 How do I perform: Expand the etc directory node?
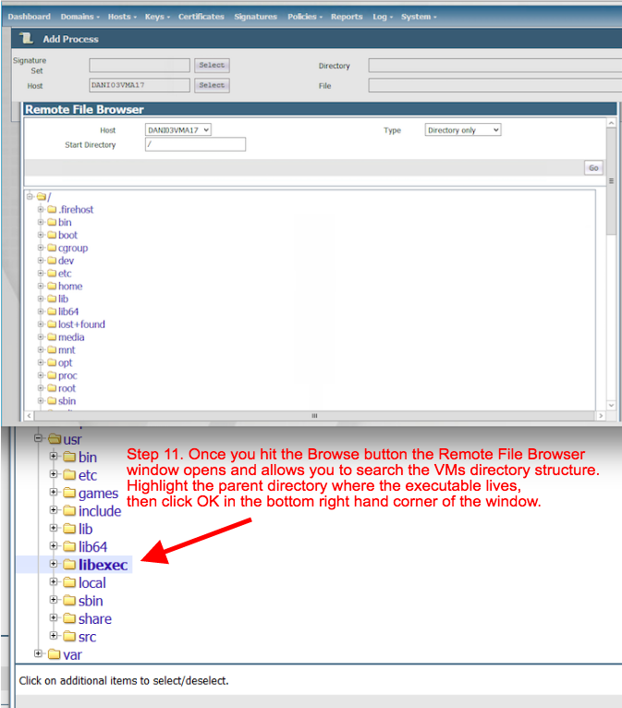tap(41, 274)
